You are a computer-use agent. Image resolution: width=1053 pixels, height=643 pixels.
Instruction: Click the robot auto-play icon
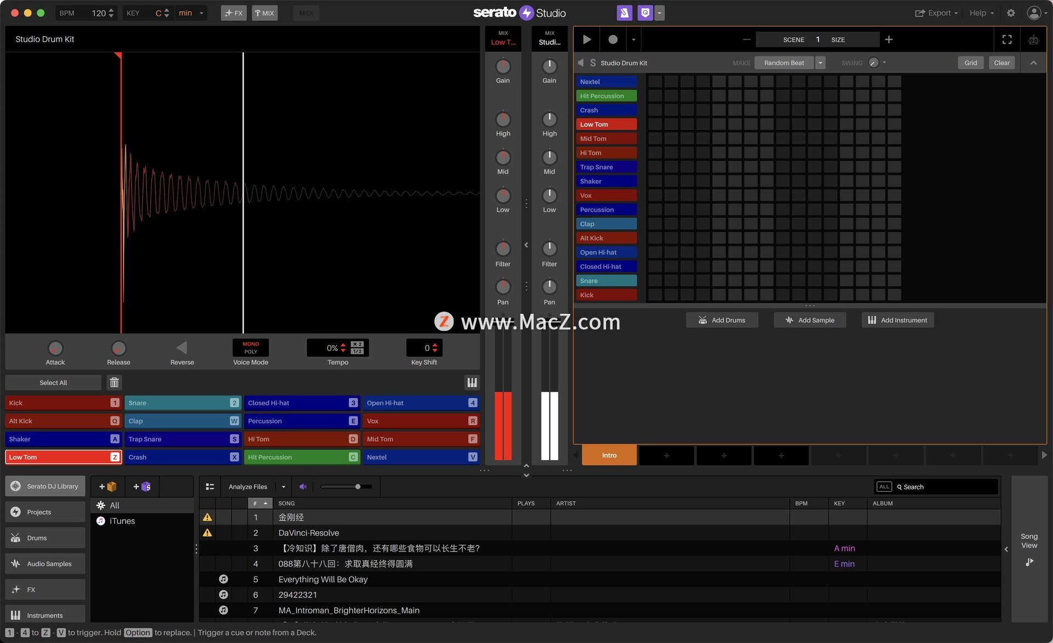pos(1033,40)
